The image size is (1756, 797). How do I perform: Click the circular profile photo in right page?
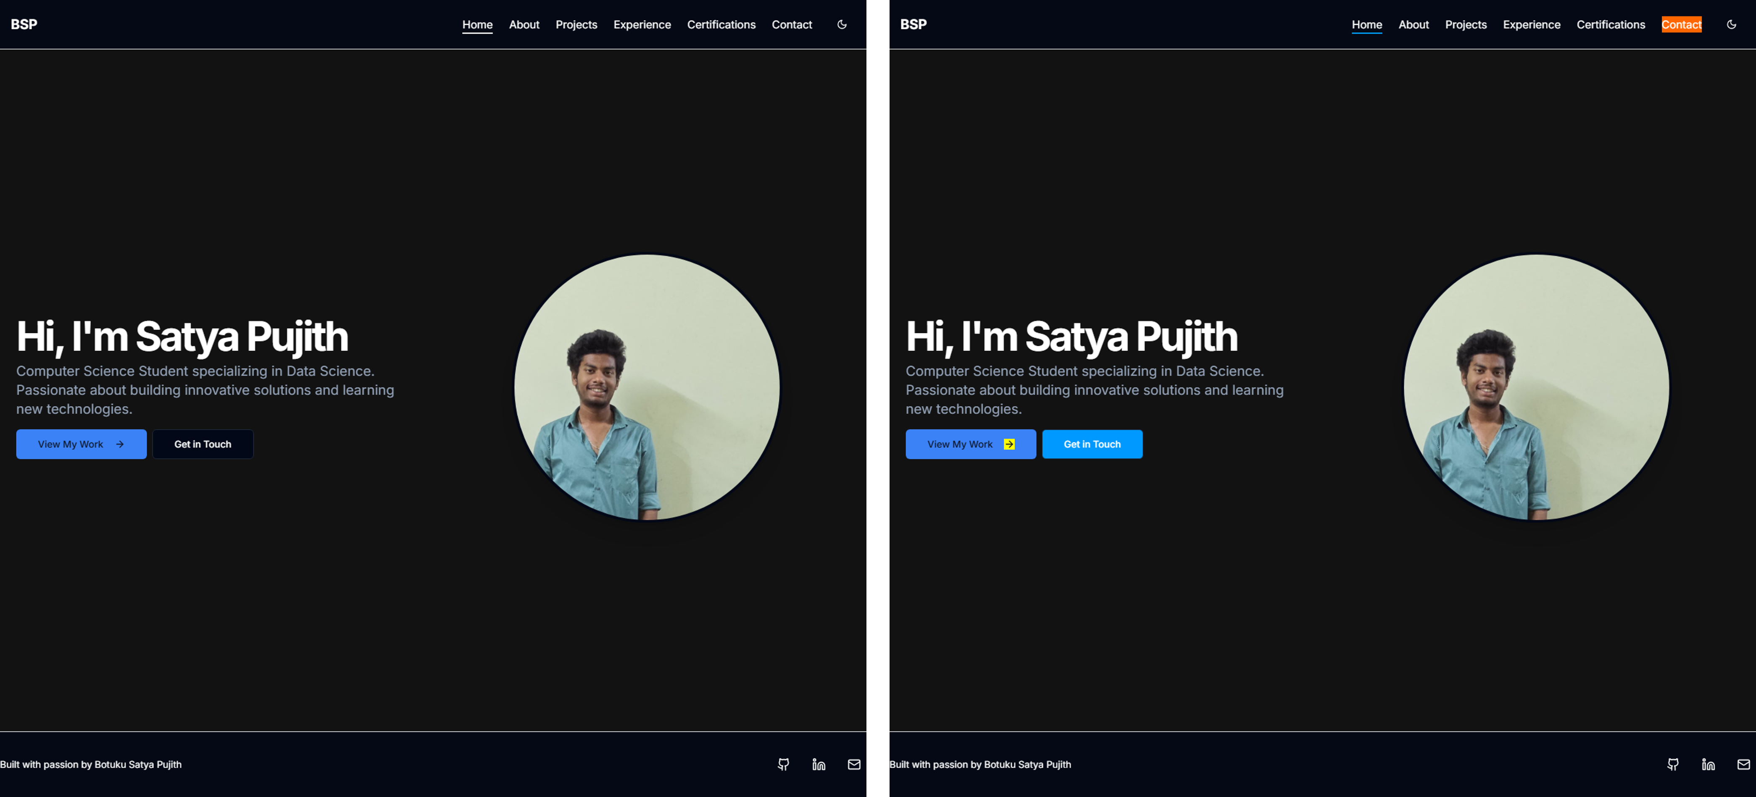pos(1536,387)
